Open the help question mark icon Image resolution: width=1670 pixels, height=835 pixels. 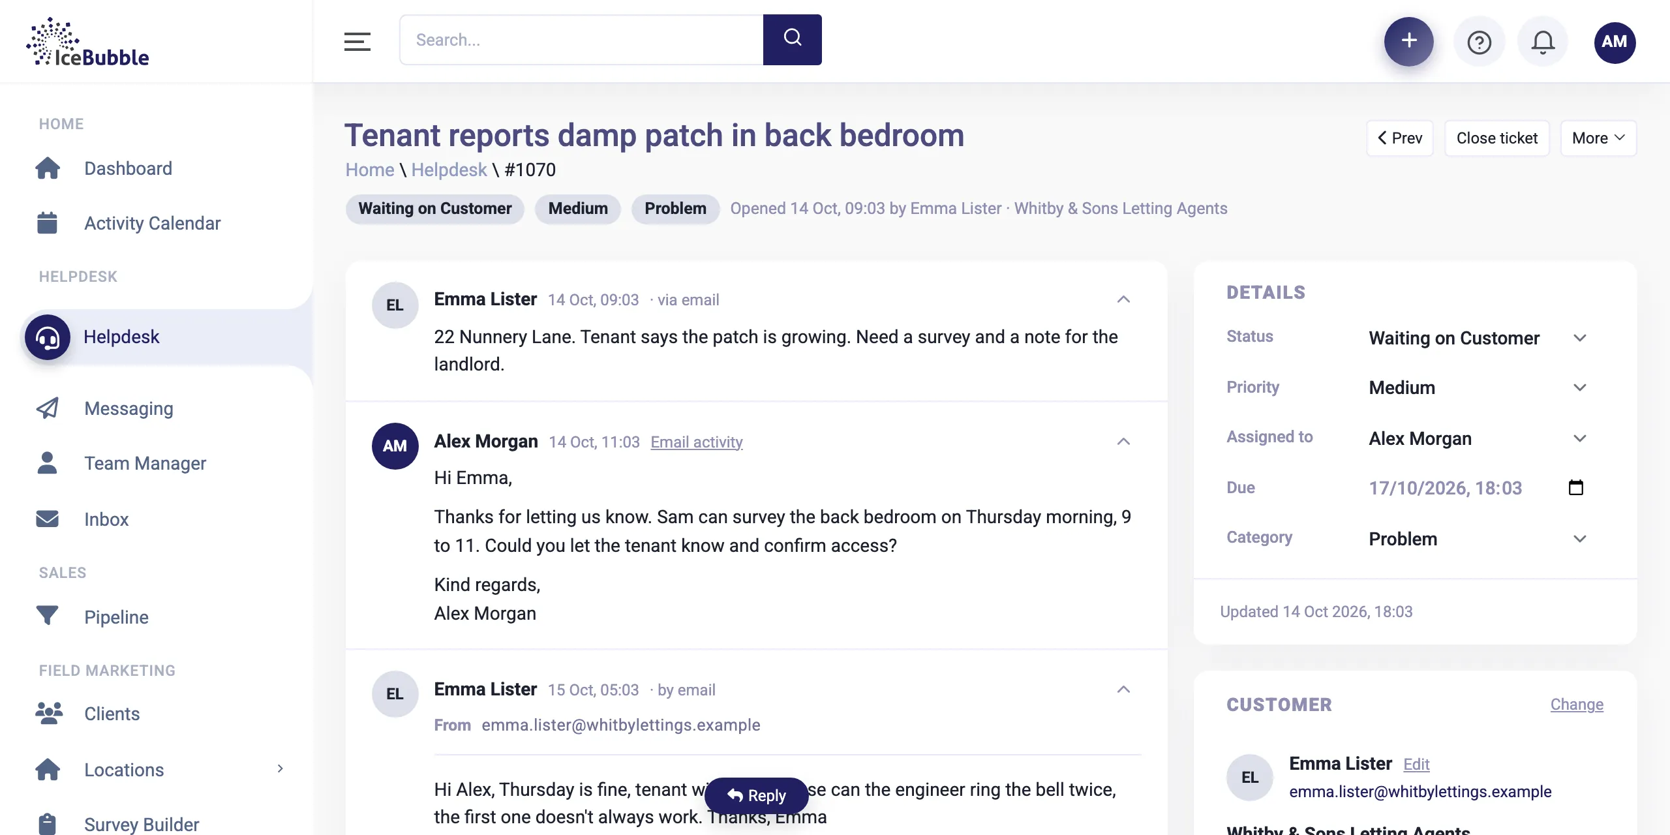(x=1479, y=42)
